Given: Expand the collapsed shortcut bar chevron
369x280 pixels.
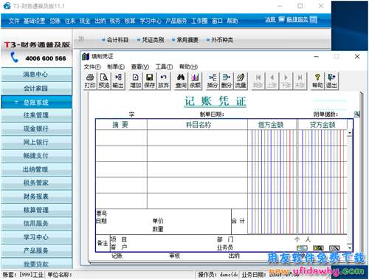Looking at the screenshot, I should pyautogui.click(x=81, y=39).
